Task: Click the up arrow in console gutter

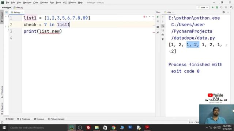Action: pyautogui.click(x=163, y=17)
